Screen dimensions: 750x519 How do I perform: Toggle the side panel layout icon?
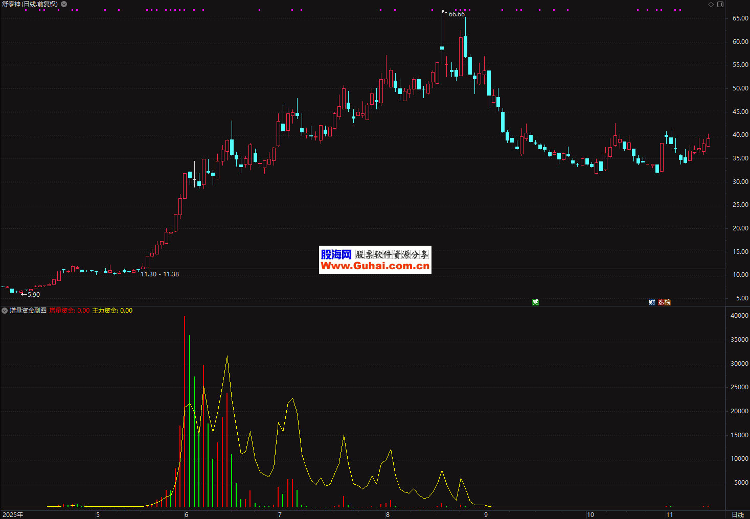pyautogui.click(x=720, y=4)
